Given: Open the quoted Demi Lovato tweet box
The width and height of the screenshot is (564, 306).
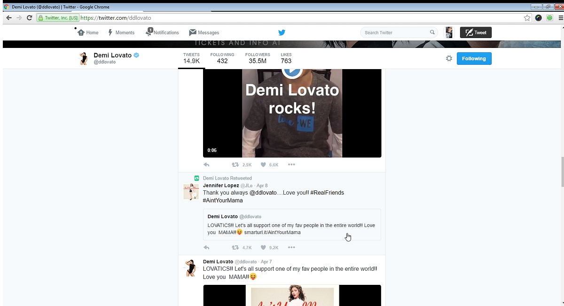Looking at the screenshot, I should pos(292,225).
